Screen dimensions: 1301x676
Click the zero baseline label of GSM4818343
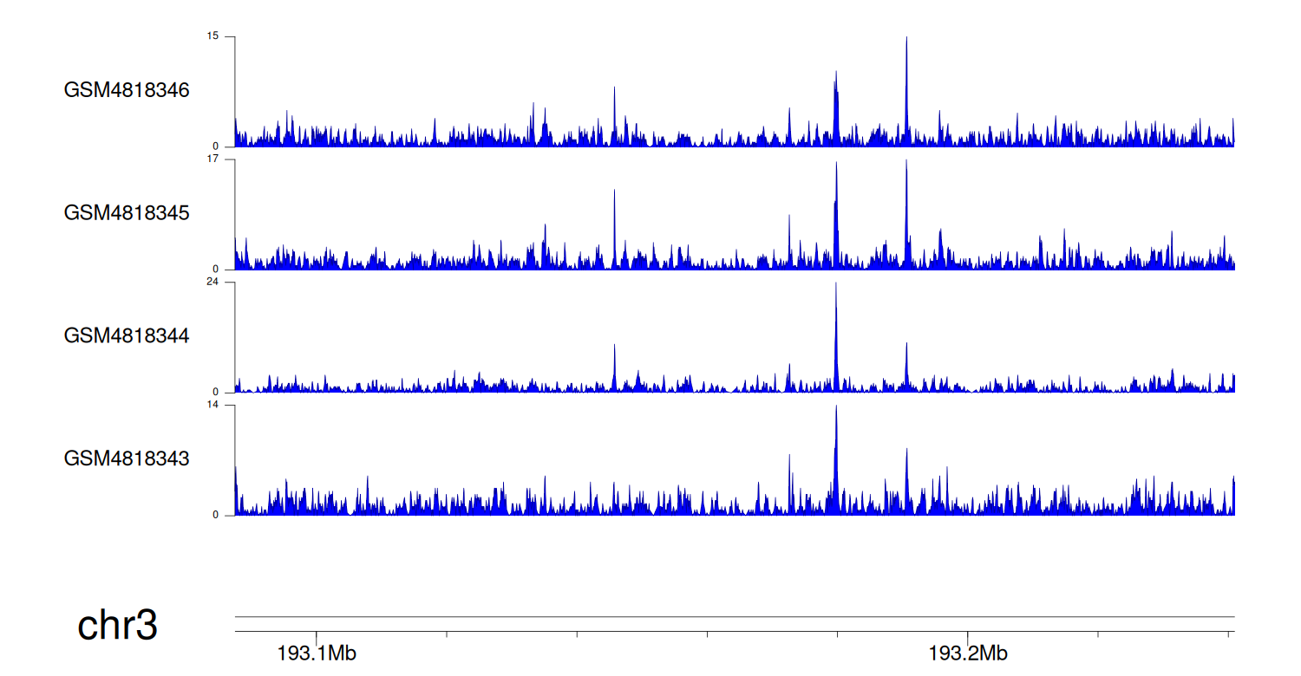coord(216,516)
